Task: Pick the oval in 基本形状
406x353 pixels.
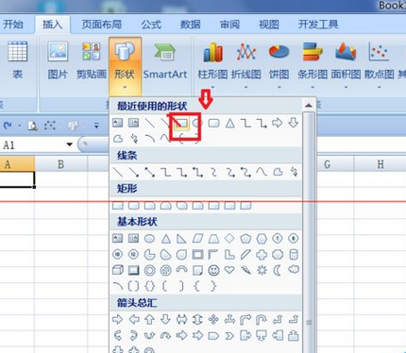Action: coord(149,239)
